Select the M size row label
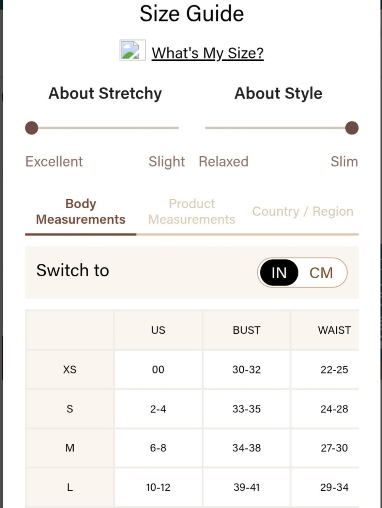The image size is (382, 508). pyautogui.click(x=70, y=448)
